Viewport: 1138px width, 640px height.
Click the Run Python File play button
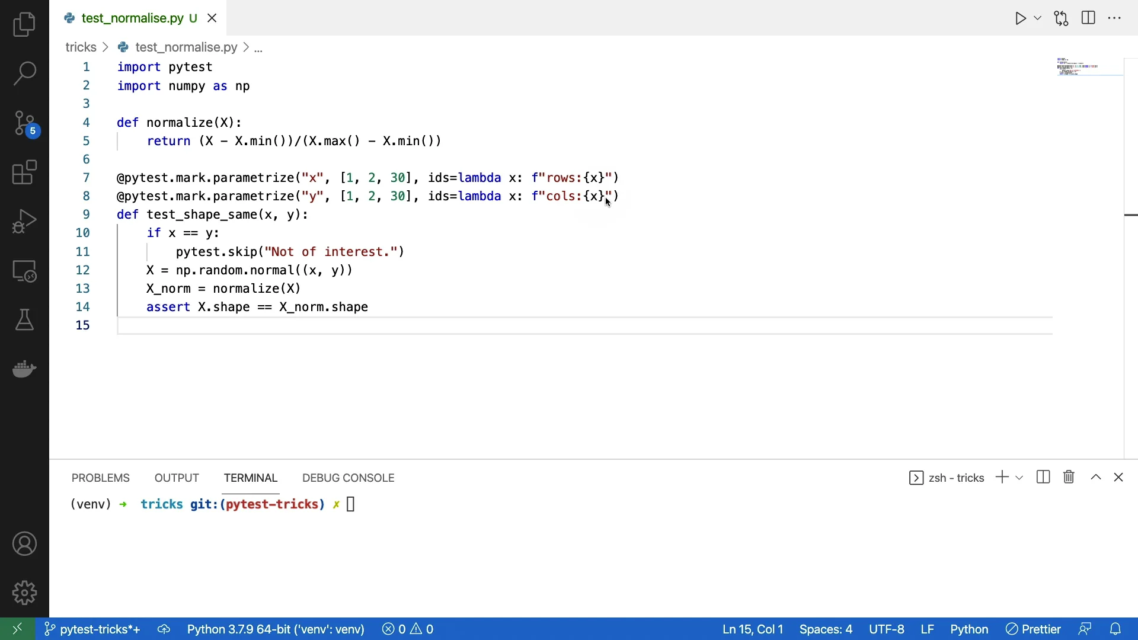tap(1021, 18)
